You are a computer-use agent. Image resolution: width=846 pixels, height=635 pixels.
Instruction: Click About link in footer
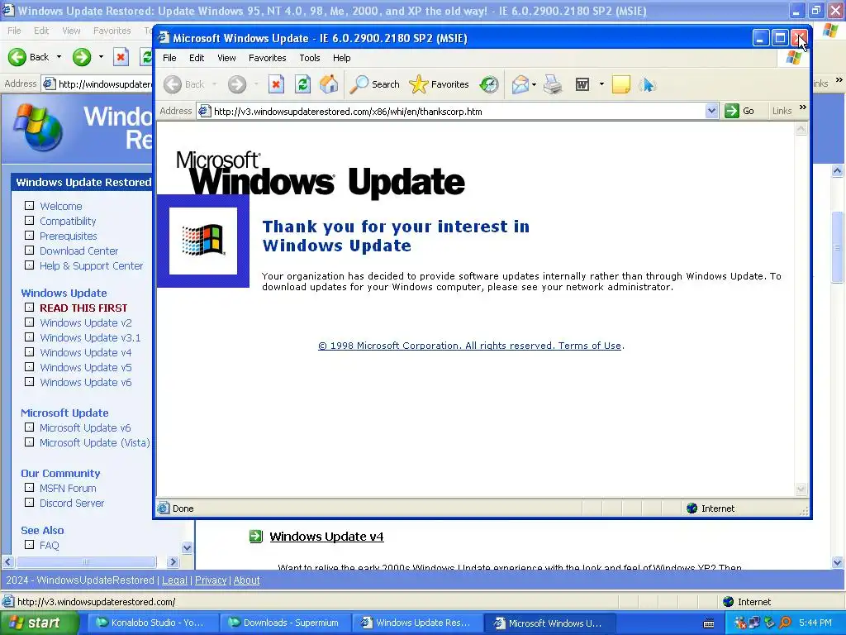coord(246,580)
